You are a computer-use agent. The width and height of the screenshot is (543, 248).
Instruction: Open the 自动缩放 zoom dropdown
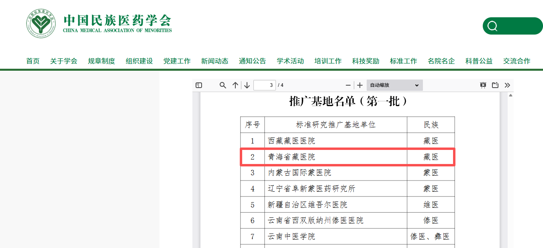pos(395,85)
